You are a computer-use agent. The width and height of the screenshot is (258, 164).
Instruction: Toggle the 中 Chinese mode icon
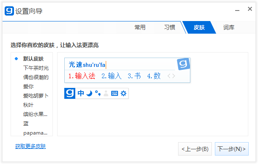81,93
